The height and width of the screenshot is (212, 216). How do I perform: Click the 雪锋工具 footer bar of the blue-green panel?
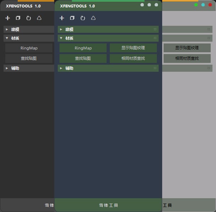108,205
